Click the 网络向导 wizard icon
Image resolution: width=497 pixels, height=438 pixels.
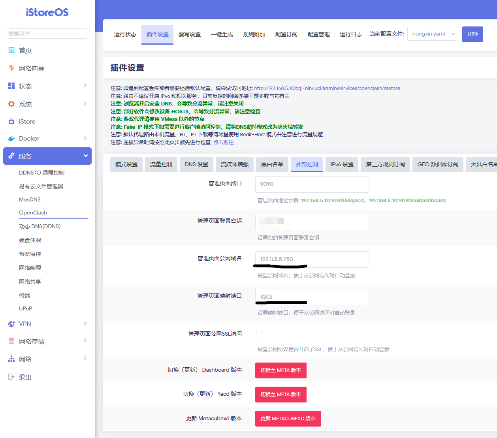[11, 68]
